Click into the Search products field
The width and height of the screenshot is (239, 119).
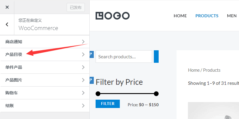click(124, 57)
